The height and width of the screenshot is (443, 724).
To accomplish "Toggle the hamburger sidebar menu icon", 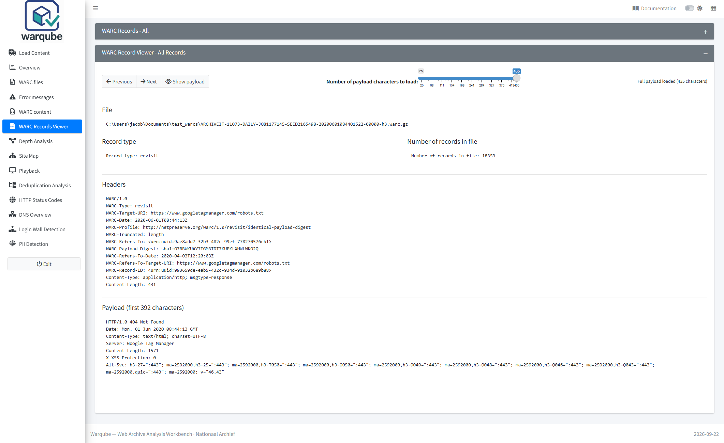I will (x=95, y=8).
